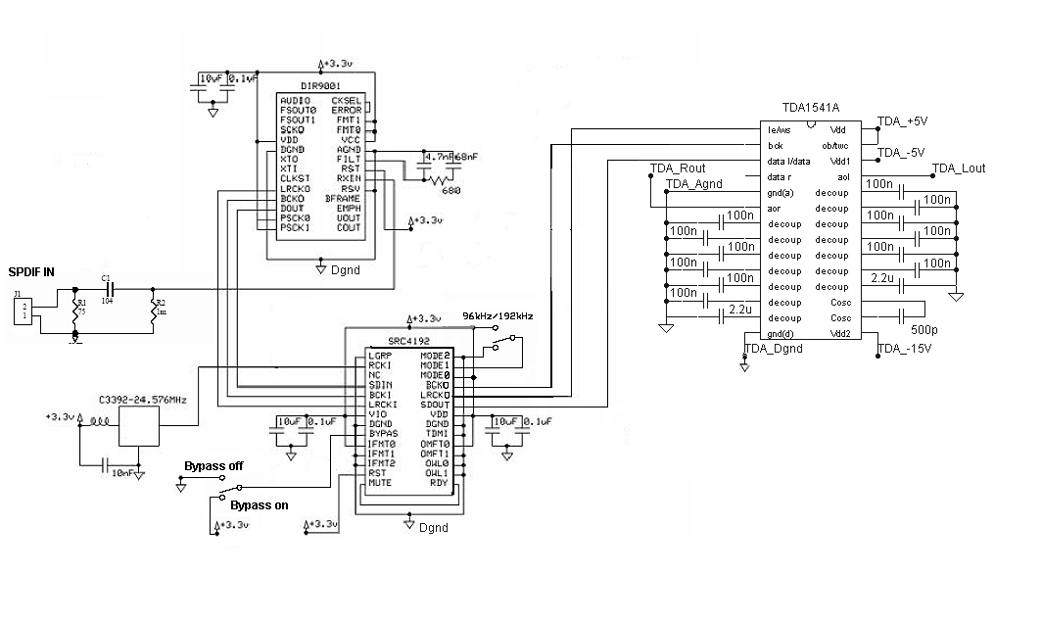
Task: Select the TDA_Lout output label
Action: (x=958, y=168)
